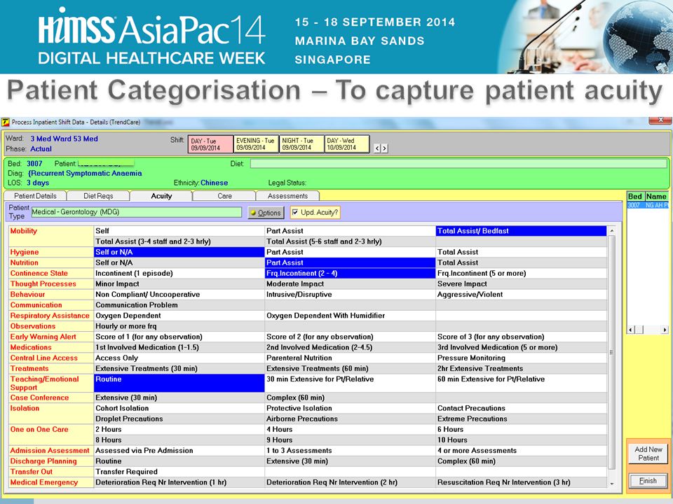This screenshot has width=673, height=504.
Task: Select 'Transfer Required'
Action: click(179, 472)
